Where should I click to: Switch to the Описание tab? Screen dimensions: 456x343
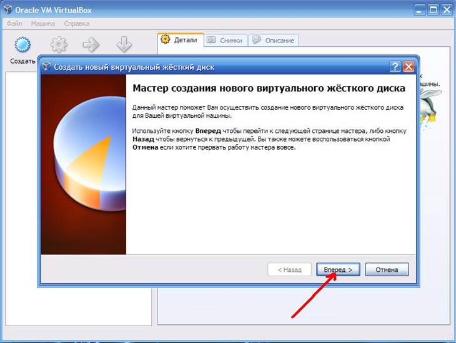point(274,41)
